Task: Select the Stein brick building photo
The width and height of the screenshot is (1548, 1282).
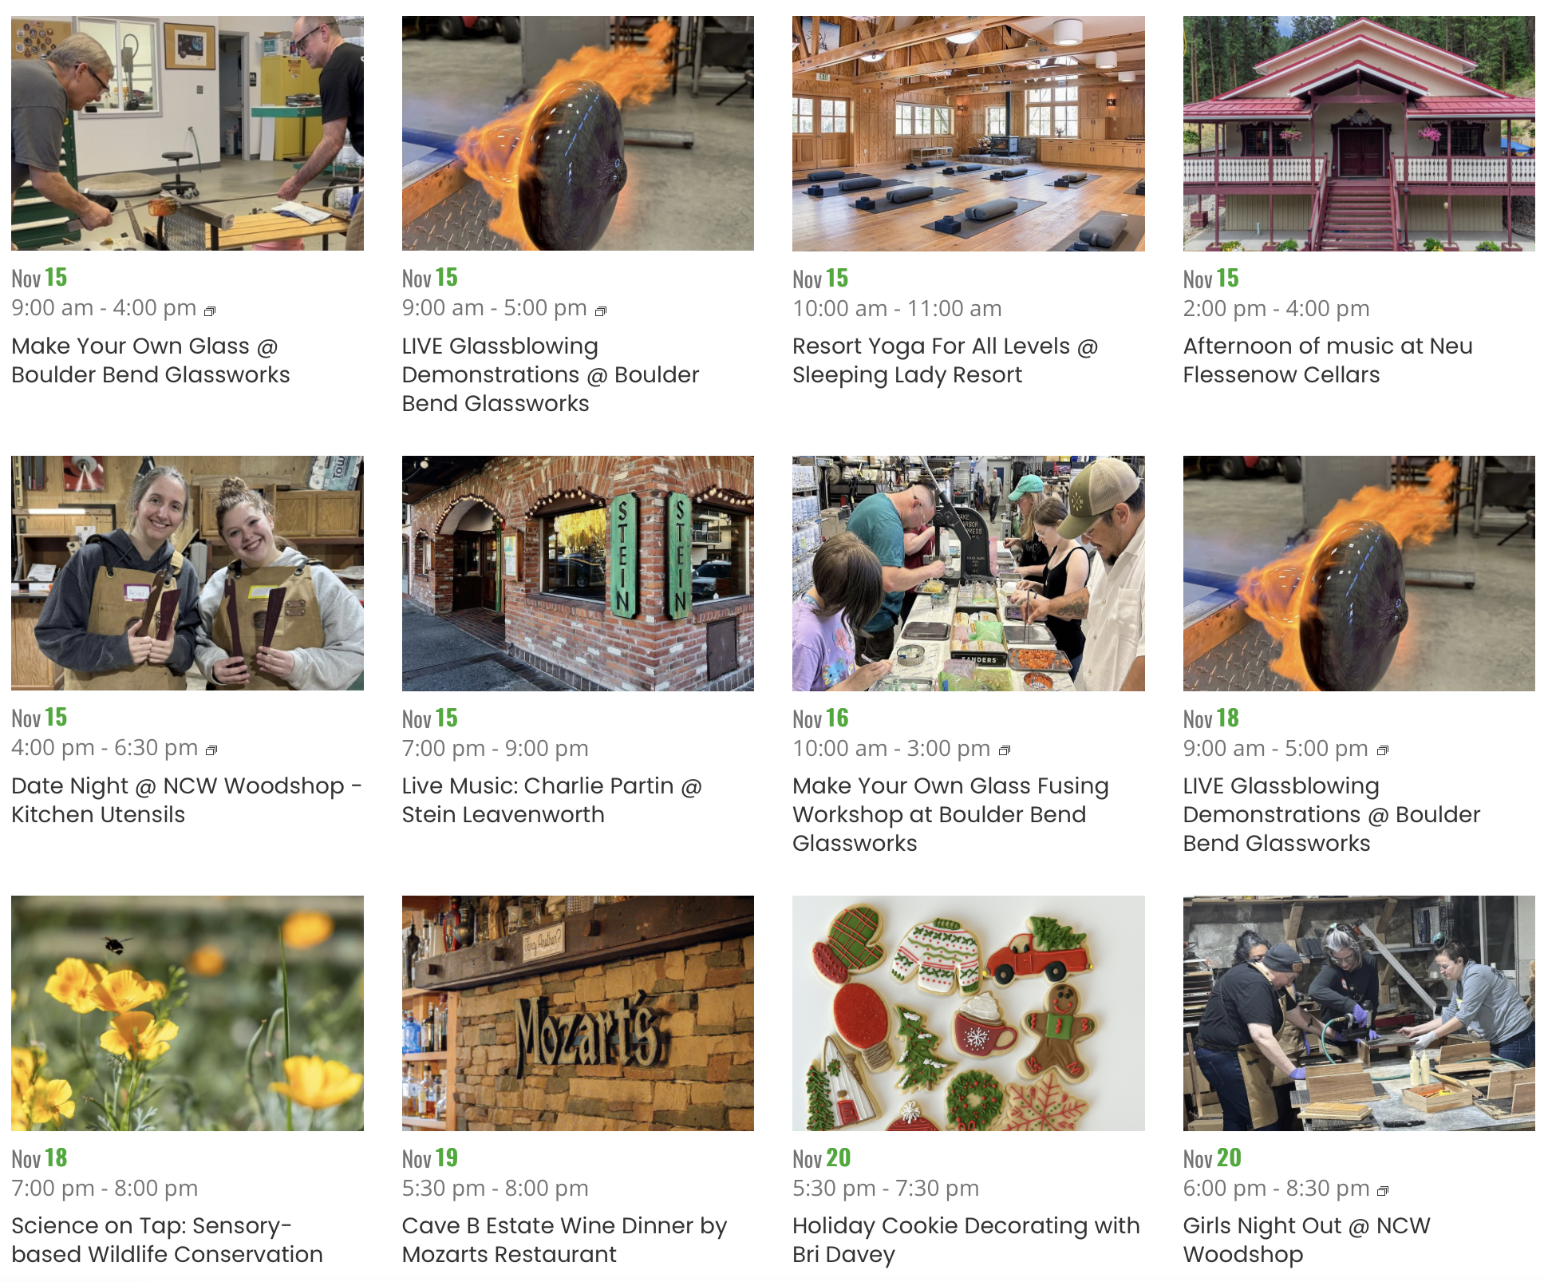Action: point(578,573)
